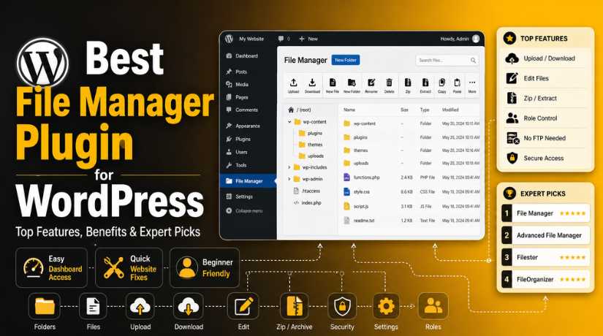603x336 pixels.
Task: Click + New in the admin bar
Action: [x=308, y=39]
